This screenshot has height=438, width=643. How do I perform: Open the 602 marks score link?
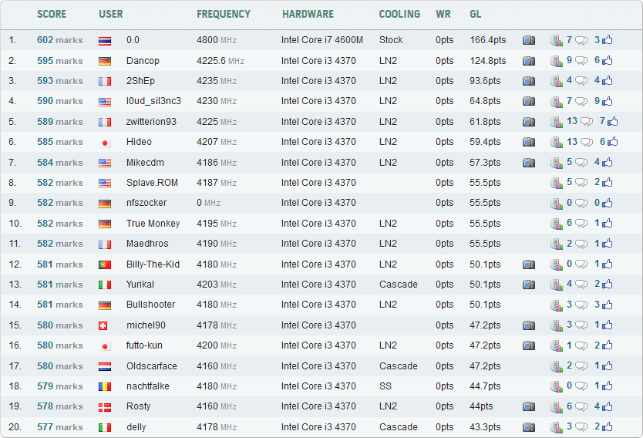59,40
